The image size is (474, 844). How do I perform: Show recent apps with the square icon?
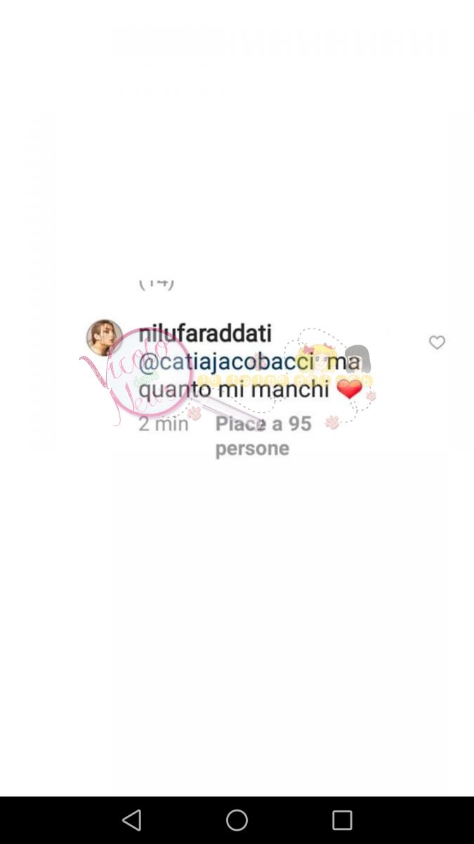(342, 820)
